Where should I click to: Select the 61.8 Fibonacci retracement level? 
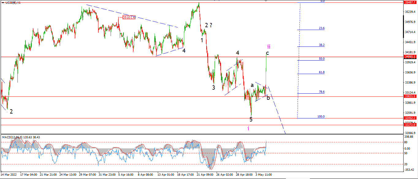click(x=321, y=72)
